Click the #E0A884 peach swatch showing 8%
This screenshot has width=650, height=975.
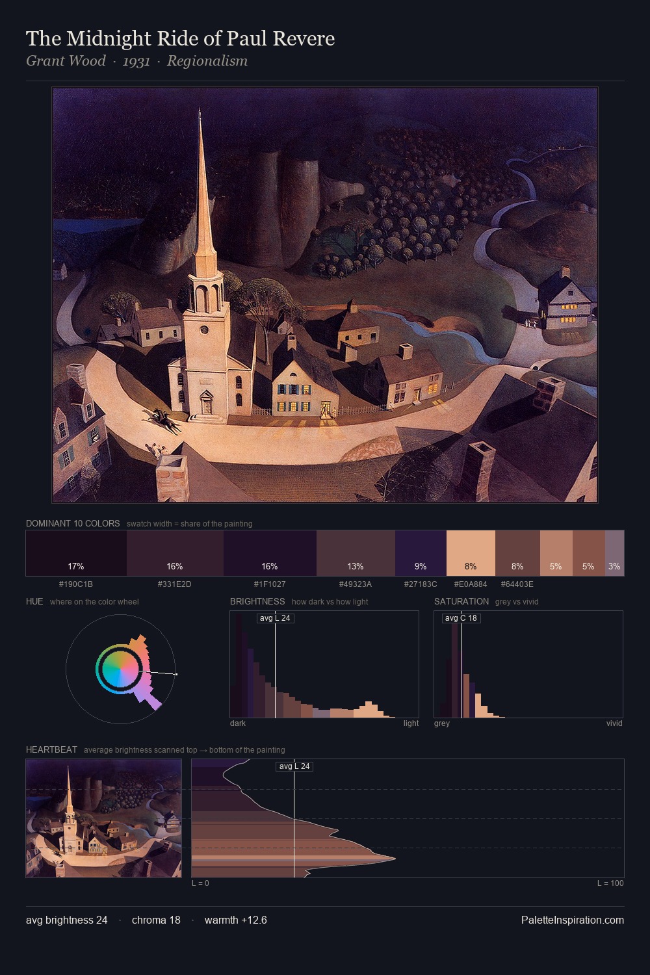[x=471, y=553]
